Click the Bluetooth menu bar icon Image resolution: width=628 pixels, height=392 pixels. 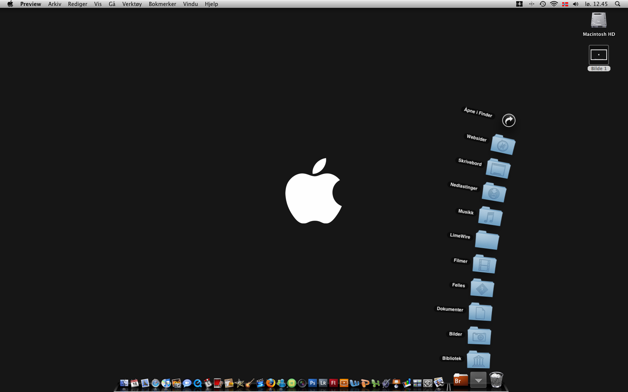pos(532,4)
